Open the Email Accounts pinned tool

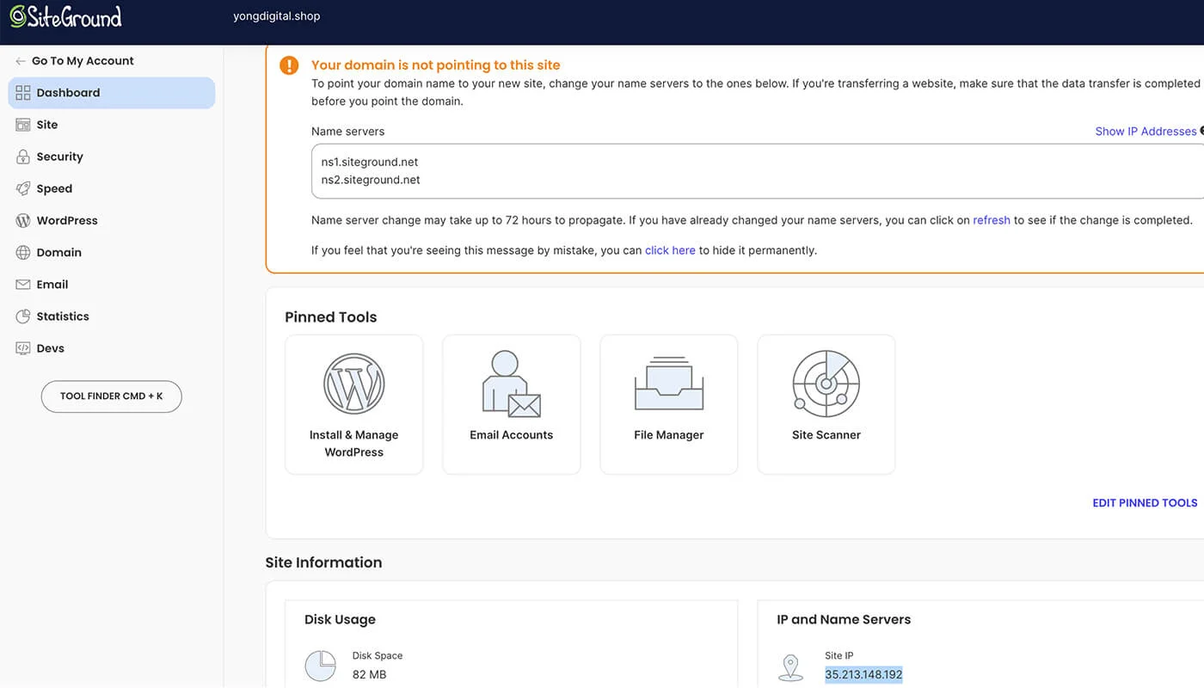pyautogui.click(x=511, y=404)
